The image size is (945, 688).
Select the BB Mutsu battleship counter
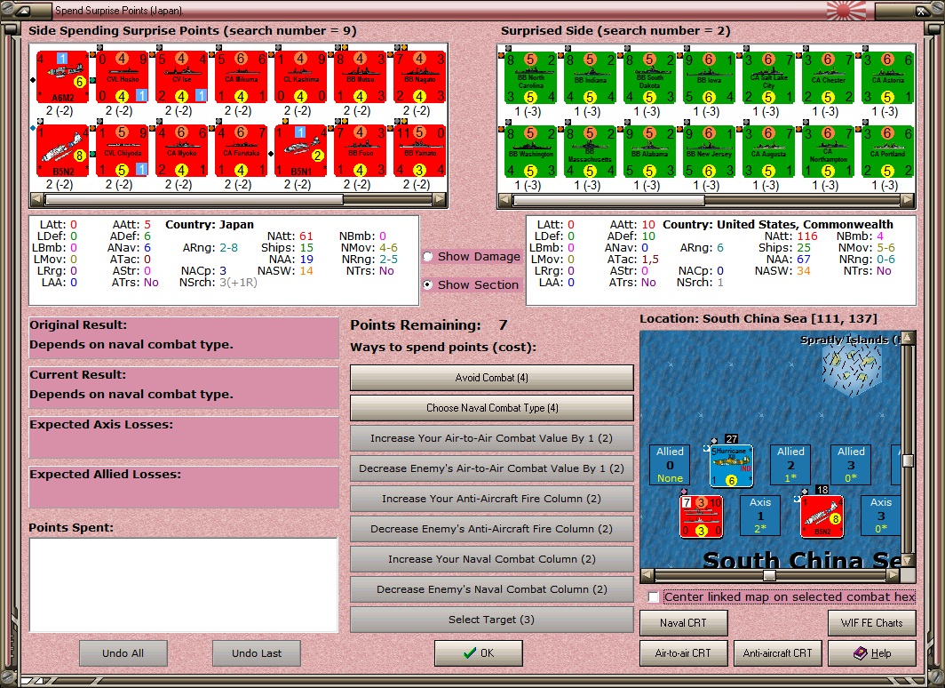click(x=361, y=76)
